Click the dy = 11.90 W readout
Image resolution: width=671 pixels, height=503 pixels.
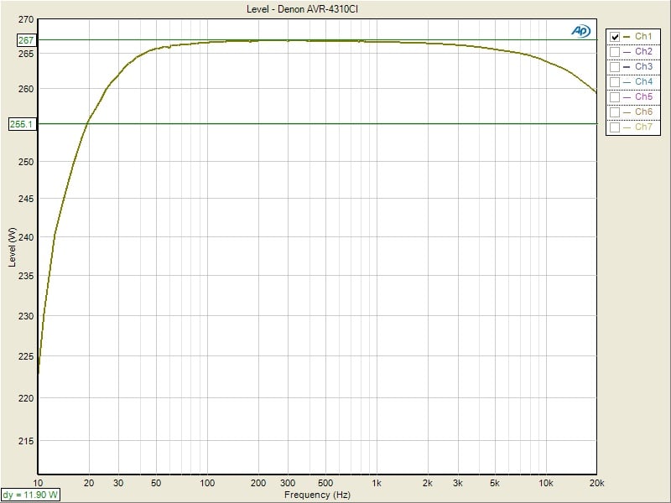coord(30,495)
